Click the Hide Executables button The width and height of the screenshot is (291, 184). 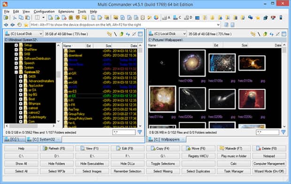point(92,163)
